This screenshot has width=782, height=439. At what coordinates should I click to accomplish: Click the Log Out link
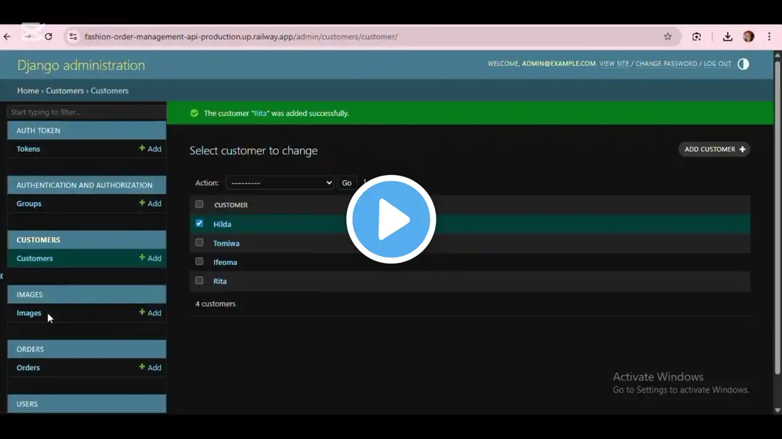(x=717, y=63)
